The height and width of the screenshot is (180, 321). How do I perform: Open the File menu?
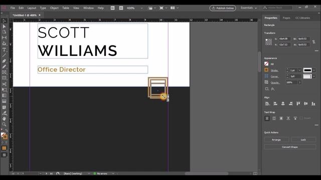13,8
